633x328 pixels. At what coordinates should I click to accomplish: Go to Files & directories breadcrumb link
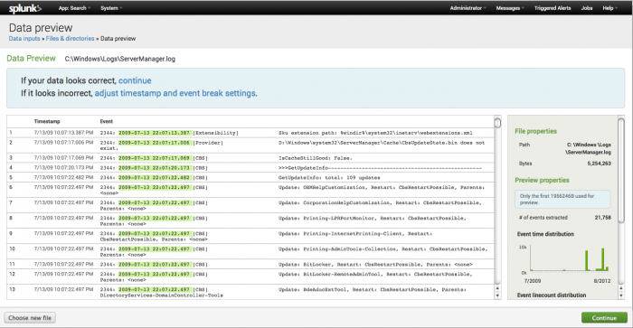[70, 39]
